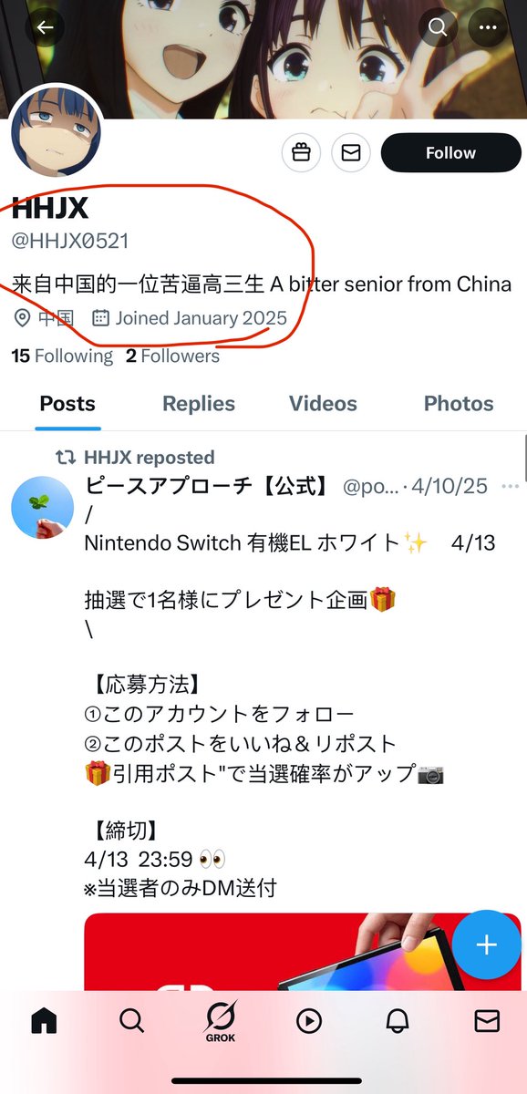Image resolution: width=527 pixels, height=1094 pixels.
Task: Tap the gift subscription icon button
Action: point(301,153)
